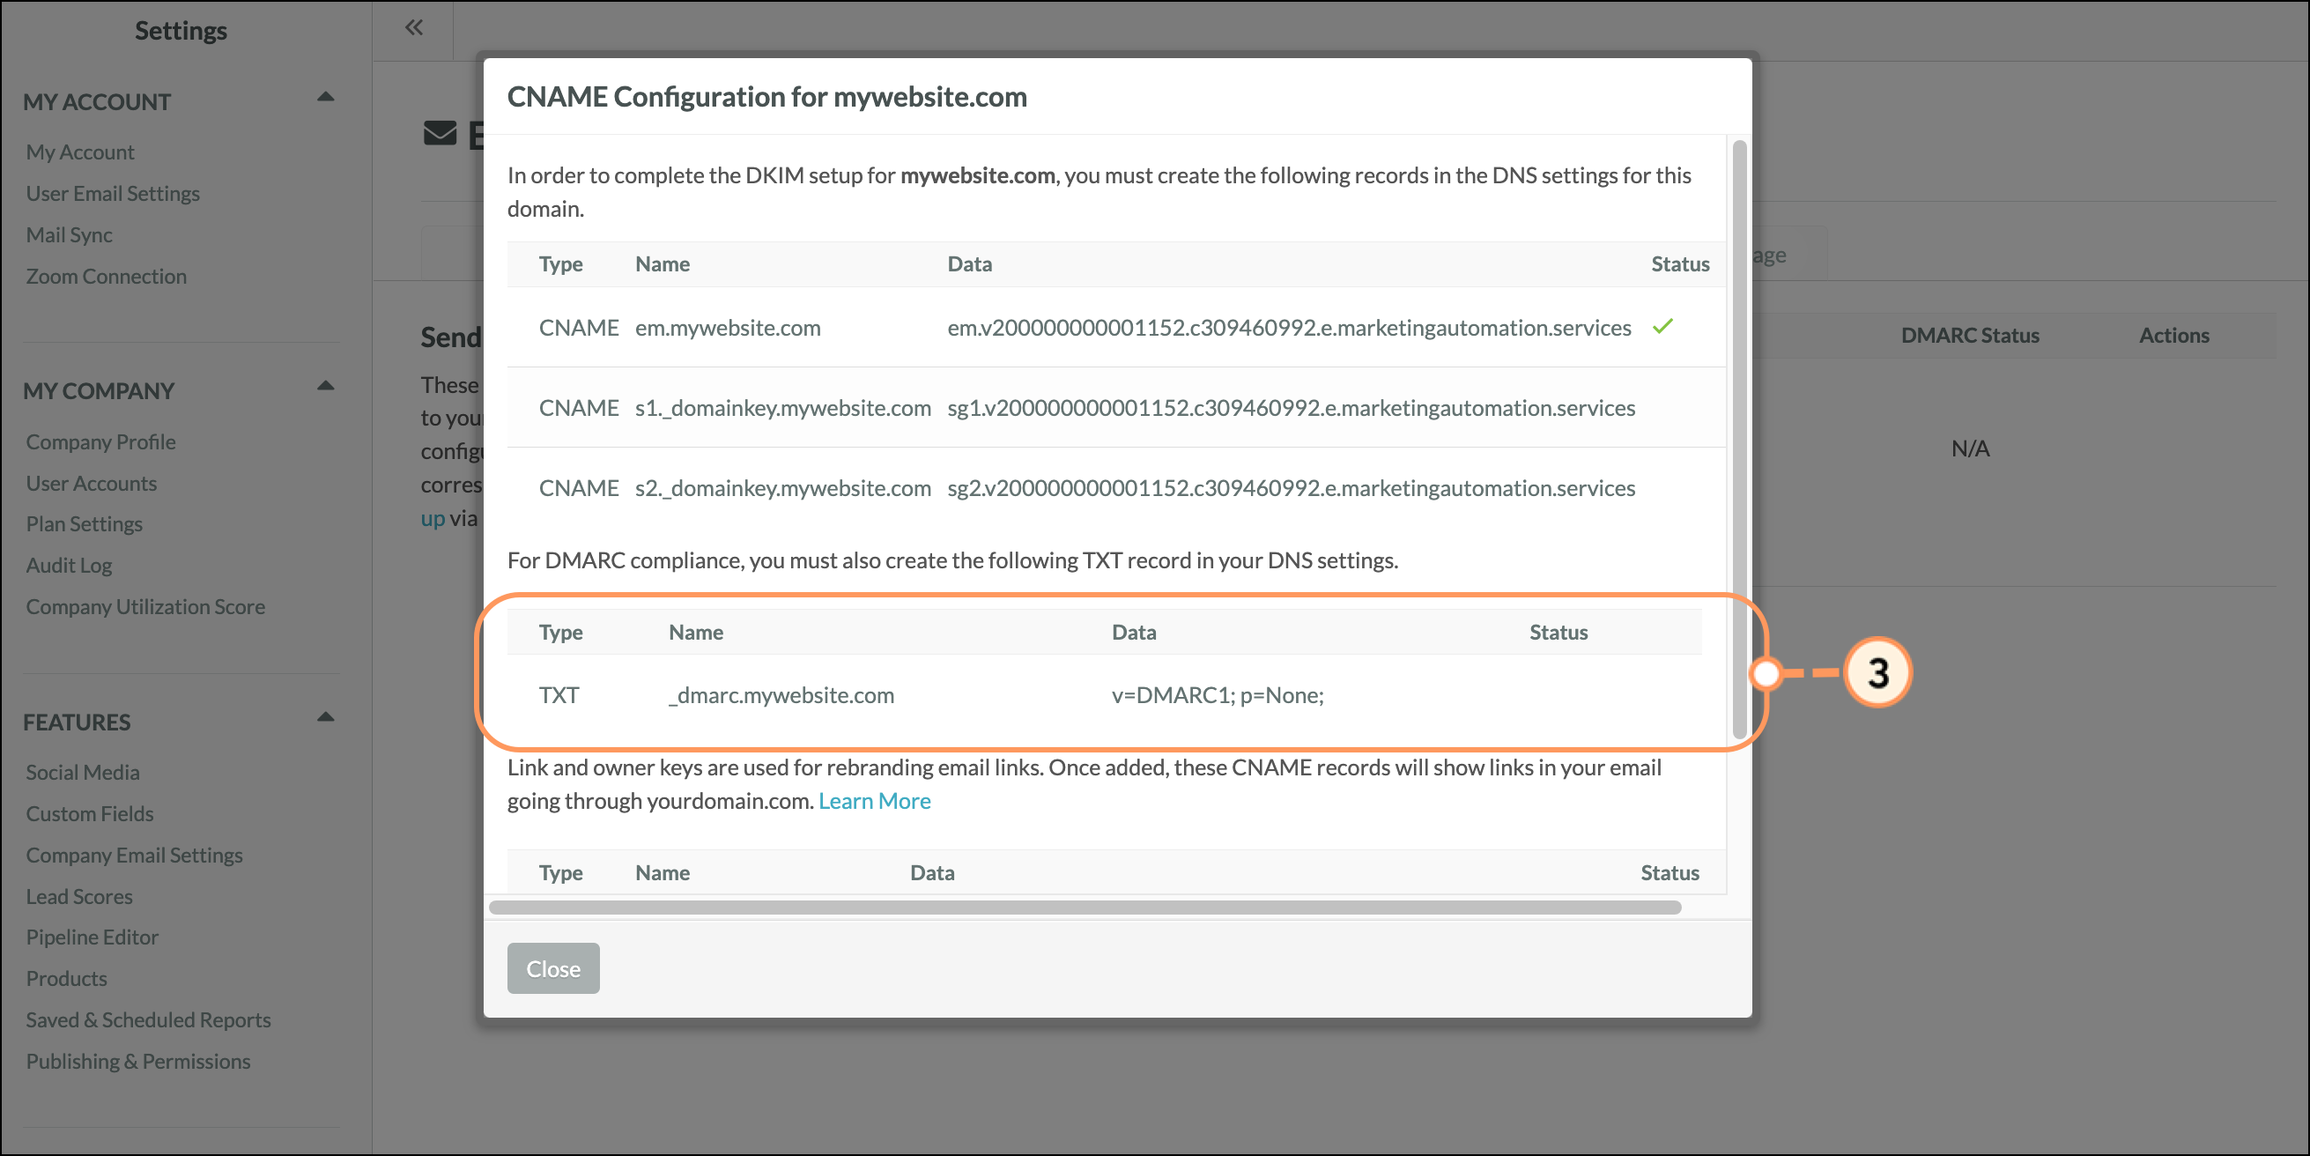Click the Data header of DKIM table
The height and width of the screenshot is (1156, 2310).
tap(969, 263)
